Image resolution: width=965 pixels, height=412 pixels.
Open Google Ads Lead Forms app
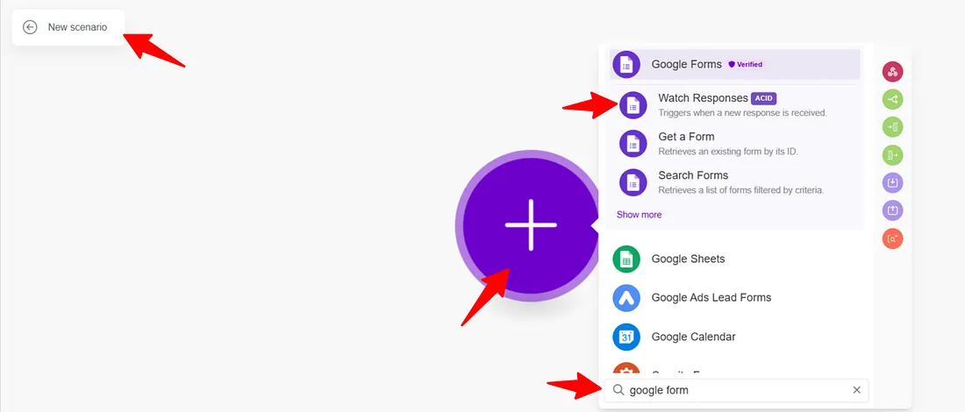[x=735, y=298]
